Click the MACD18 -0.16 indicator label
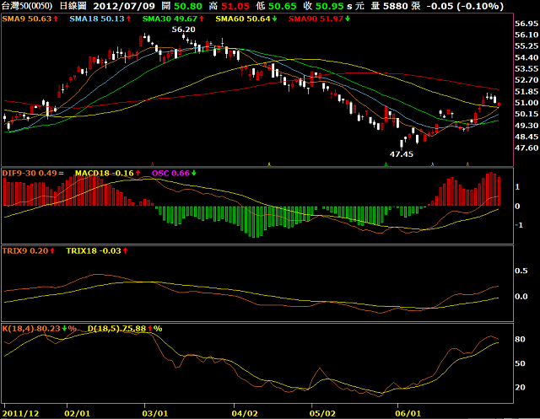This screenshot has width=540, height=419. pyautogui.click(x=105, y=173)
